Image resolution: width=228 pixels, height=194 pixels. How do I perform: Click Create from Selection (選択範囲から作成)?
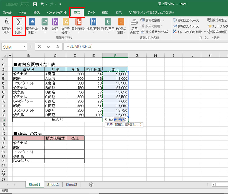point(154,32)
